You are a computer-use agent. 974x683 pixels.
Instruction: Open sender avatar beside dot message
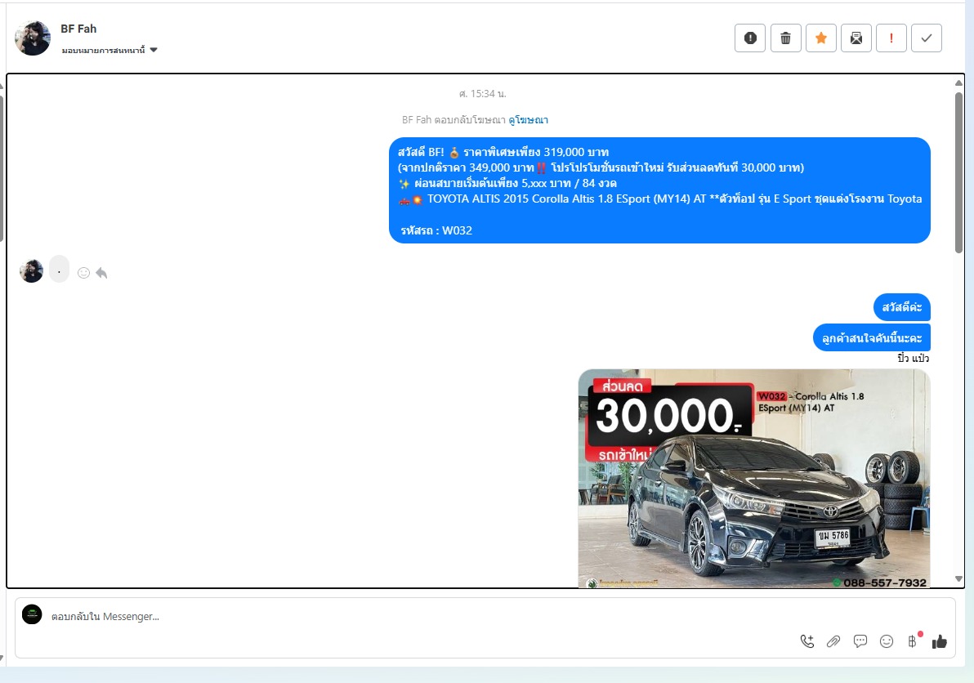(31, 270)
